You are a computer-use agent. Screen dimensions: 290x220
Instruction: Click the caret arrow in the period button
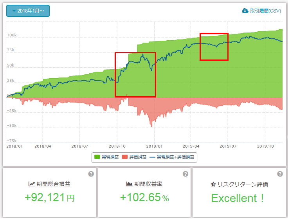pyautogui.click(x=14, y=11)
